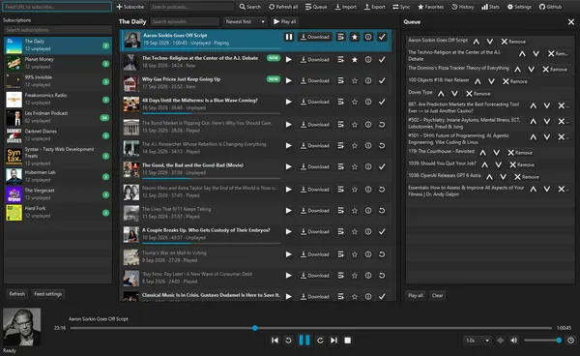Open Export from the toolbar
The height and width of the screenshot is (356, 580).
(x=375, y=7)
